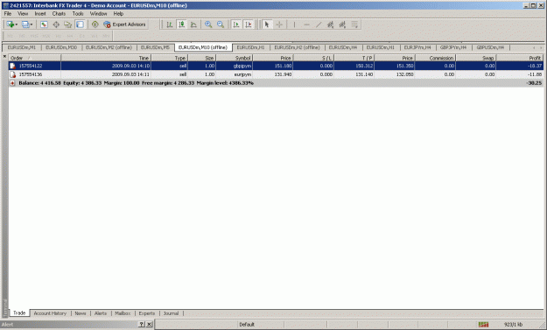Sort orders by Profit column header
The image size is (547, 330).
520,58
